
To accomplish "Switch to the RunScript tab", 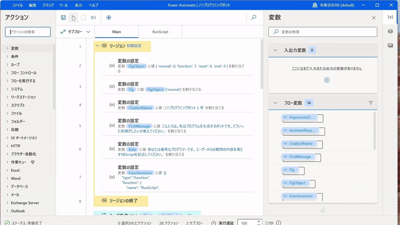I will 160,32.
